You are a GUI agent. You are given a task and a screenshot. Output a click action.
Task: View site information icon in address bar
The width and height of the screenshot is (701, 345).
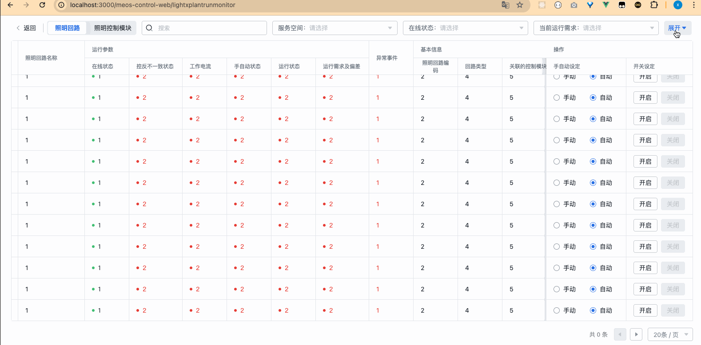pyautogui.click(x=61, y=5)
